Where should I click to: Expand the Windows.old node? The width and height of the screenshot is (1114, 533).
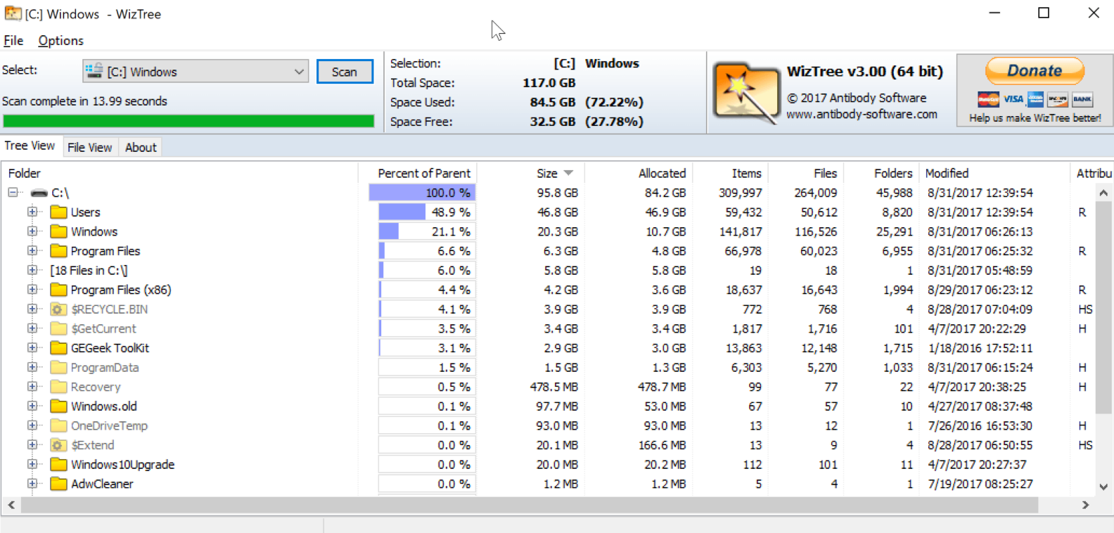click(x=32, y=406)
